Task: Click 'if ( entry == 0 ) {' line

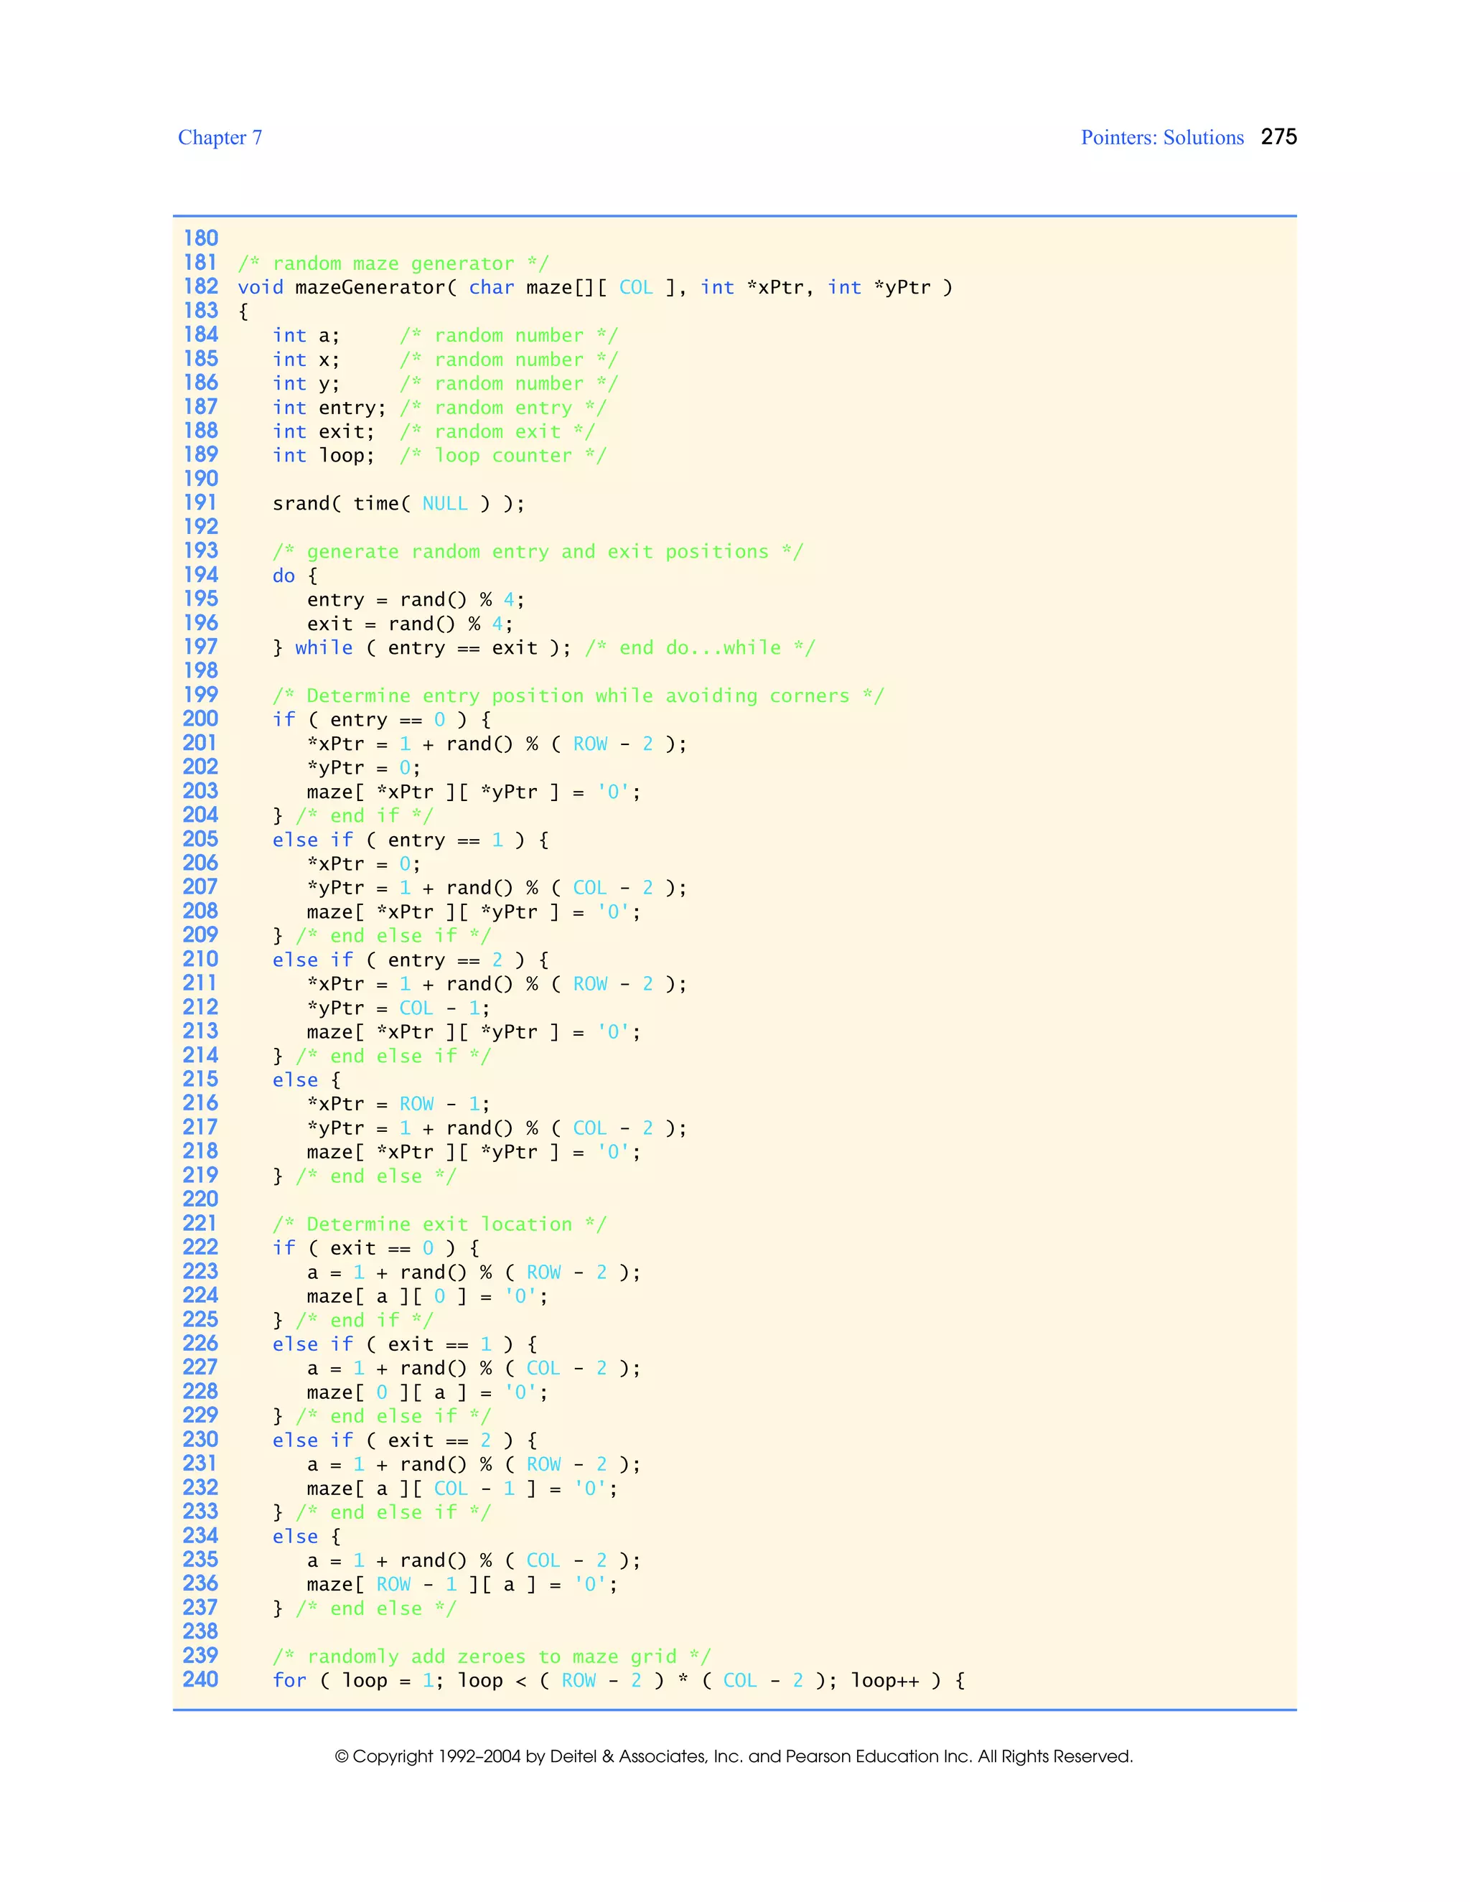Action: (x=381, y=719)
